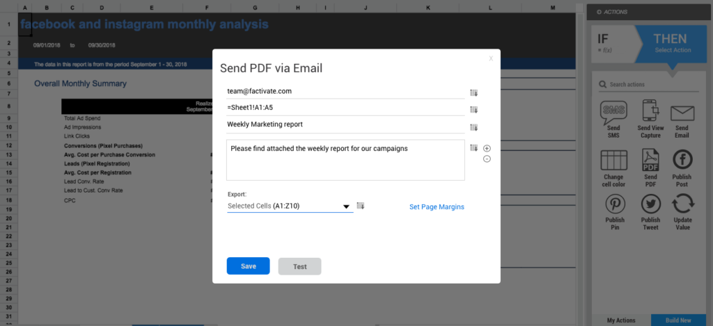Select the Publish Post Facebook icon

[x=682, y=160]
